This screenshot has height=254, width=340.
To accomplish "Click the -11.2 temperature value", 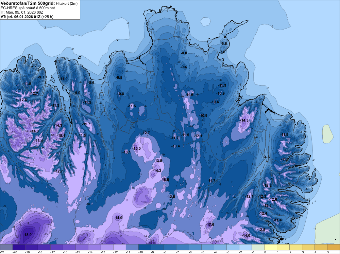I will (87, 102).
